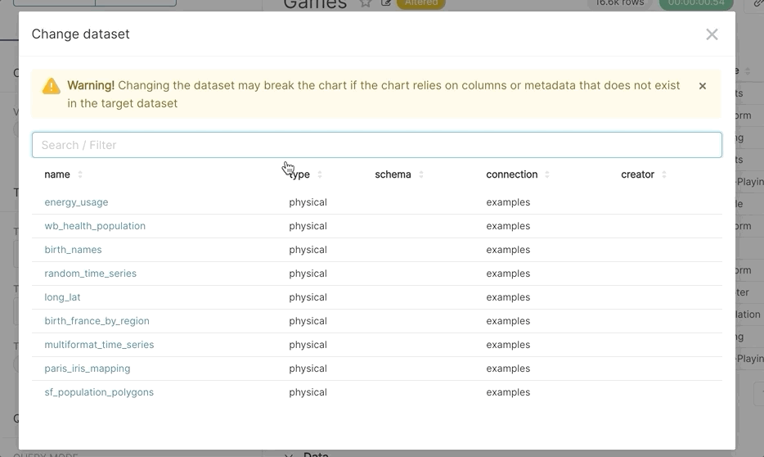Sort by name column
This screenshot has width=764, height=457.
coord(80,174)
